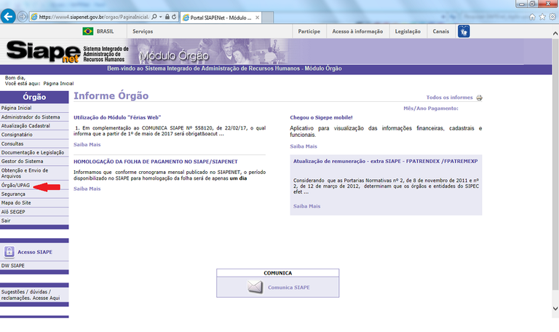Open the Serviços menu in top bar

(x=143, y=31)
